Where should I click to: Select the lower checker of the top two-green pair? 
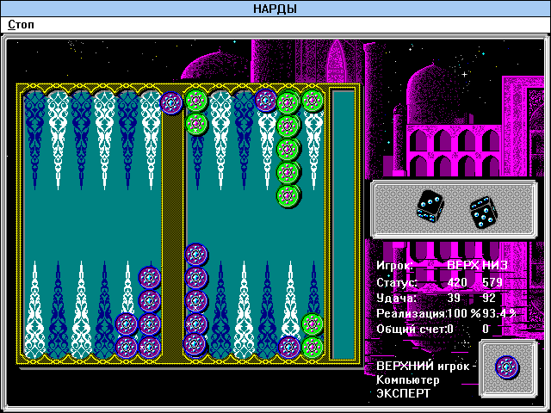196,124
